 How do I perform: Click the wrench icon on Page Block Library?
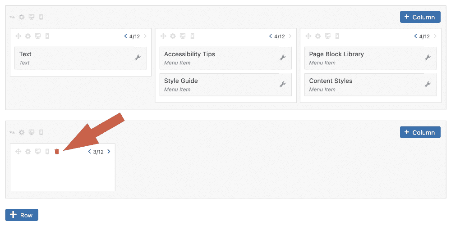point(428,58)
